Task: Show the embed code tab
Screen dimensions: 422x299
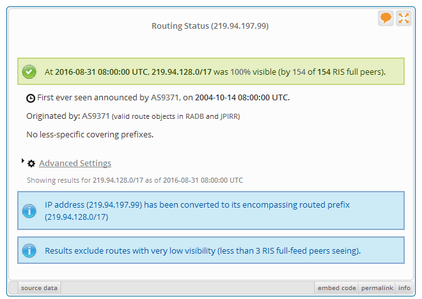Action: click(x=336, y=288)
